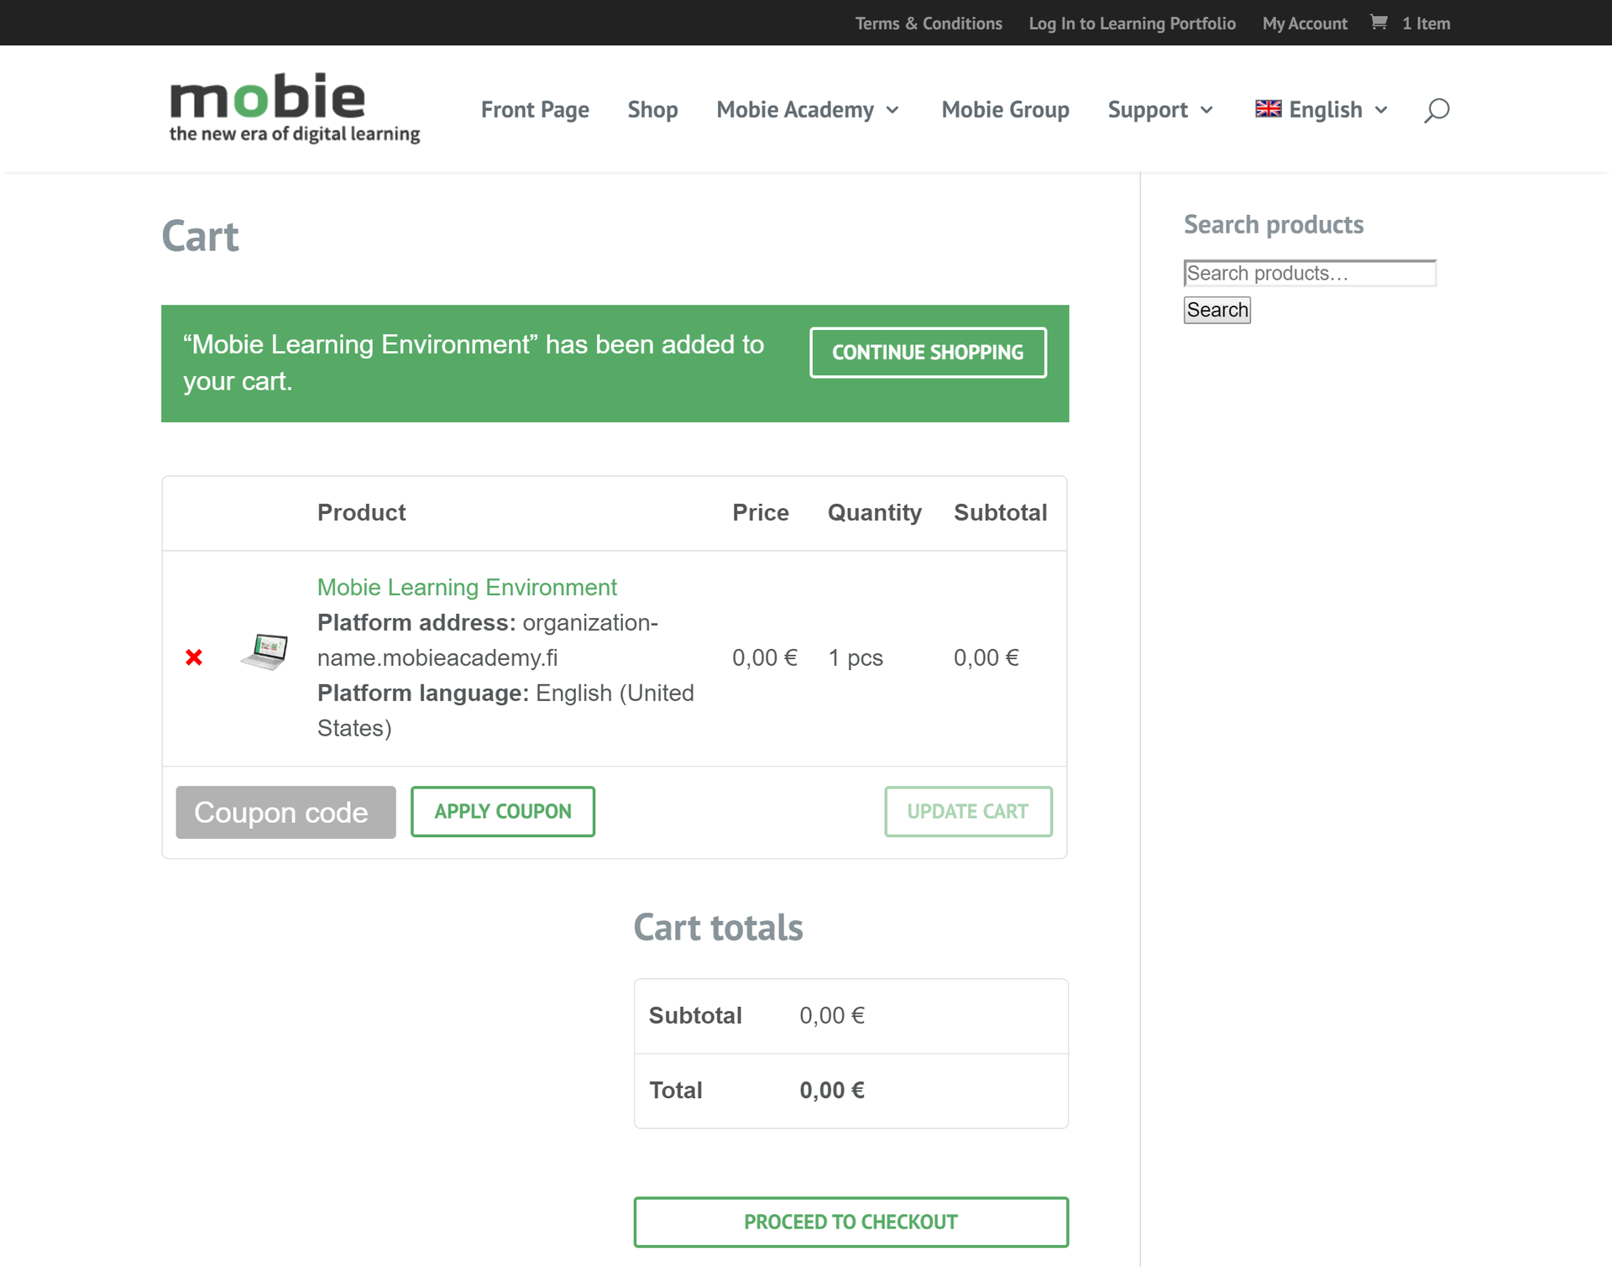Image resolution: width=1612 pixels, height=1267 pixels.
Task: Expand the Support dropdown menu
Action: (1160, 110)
